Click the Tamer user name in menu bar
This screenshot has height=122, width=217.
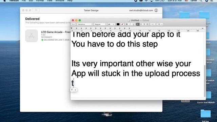click(194, 1)
